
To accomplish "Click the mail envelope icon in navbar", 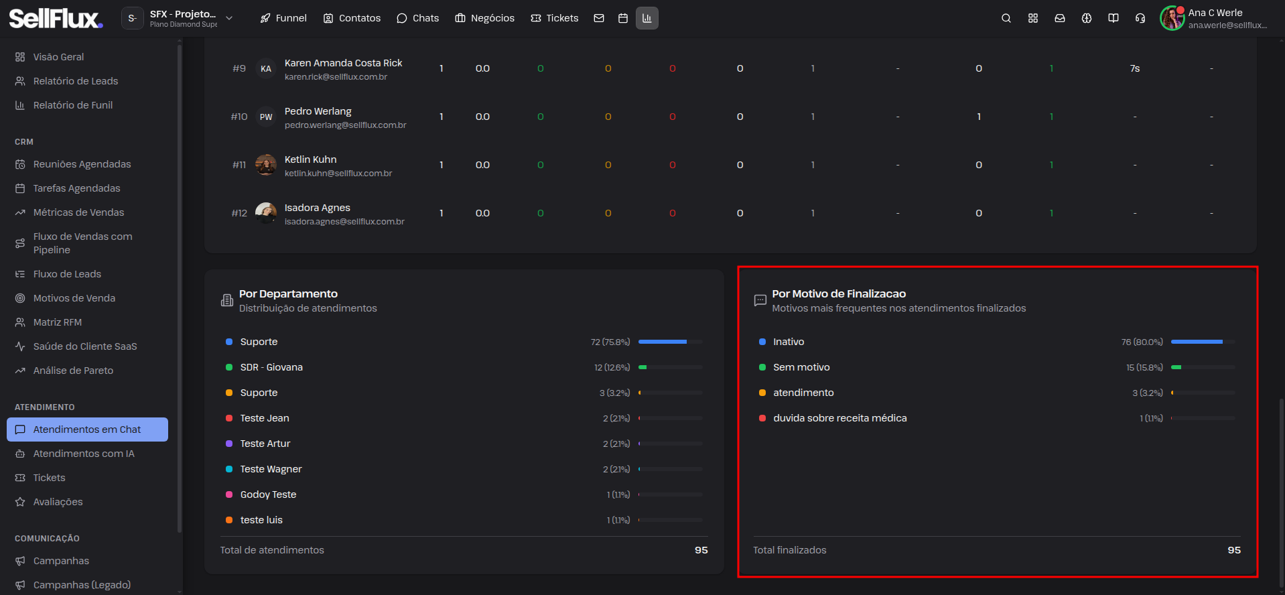I will tap(599, 18).
